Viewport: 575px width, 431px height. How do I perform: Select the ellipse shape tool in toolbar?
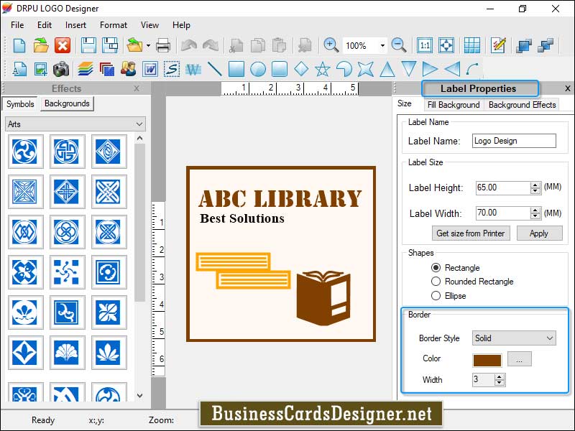(x=257, y=70)
